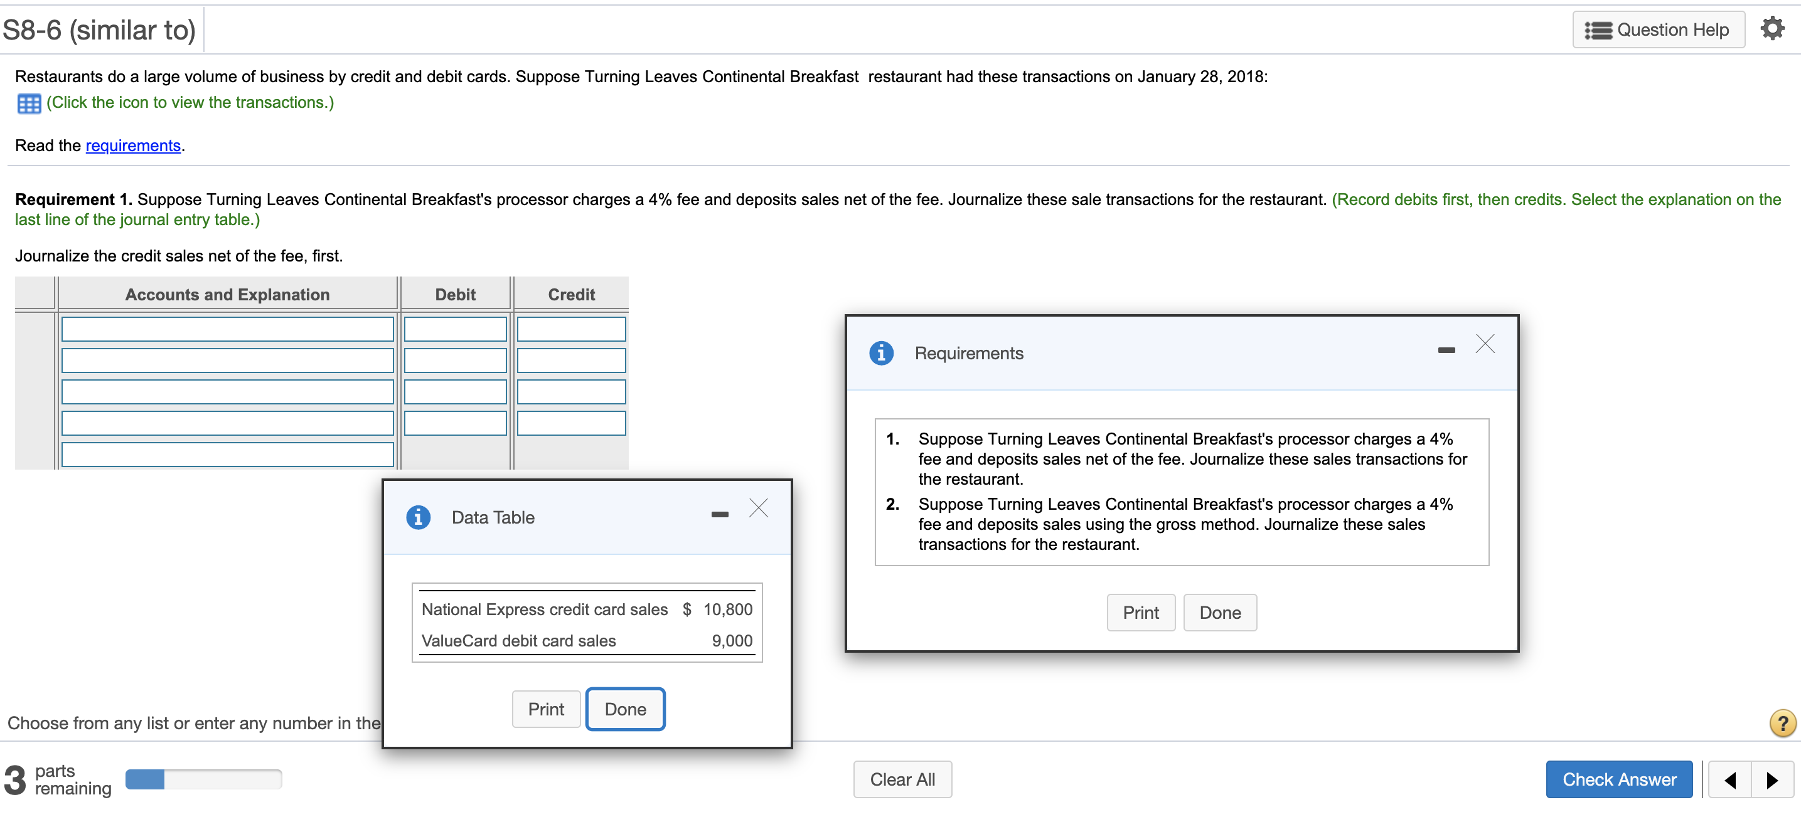The height and width of the screenshot is (817, 1801).
Task: Open the first Accounts and Explanation dropdown
Action: tap(228, 328)
